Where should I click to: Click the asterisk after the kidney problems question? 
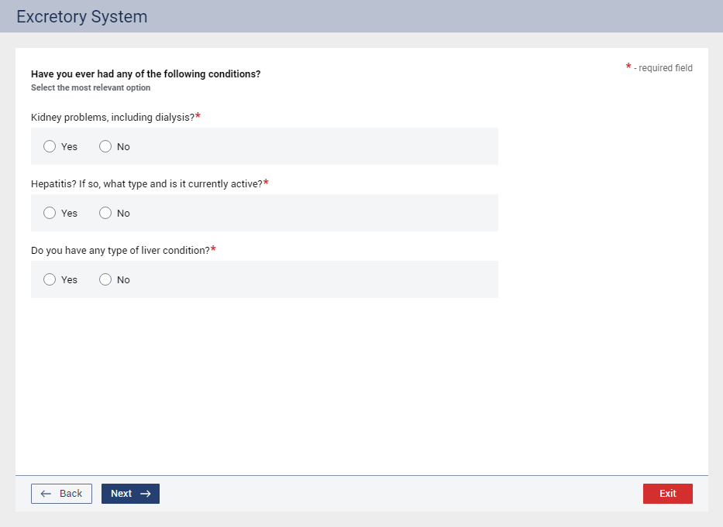(198, 117)
